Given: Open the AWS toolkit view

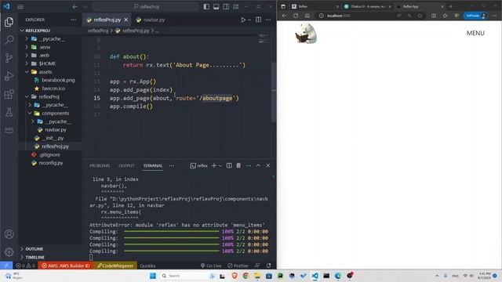Looking at the screenshot, I should (x=9, y=130).
